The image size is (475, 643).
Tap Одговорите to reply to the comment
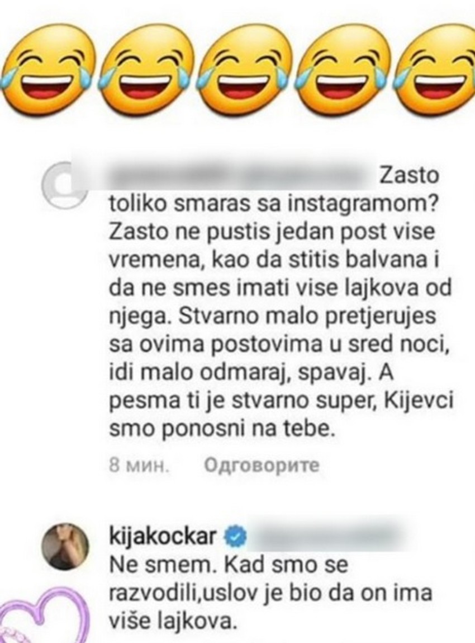tap(261, 466)
